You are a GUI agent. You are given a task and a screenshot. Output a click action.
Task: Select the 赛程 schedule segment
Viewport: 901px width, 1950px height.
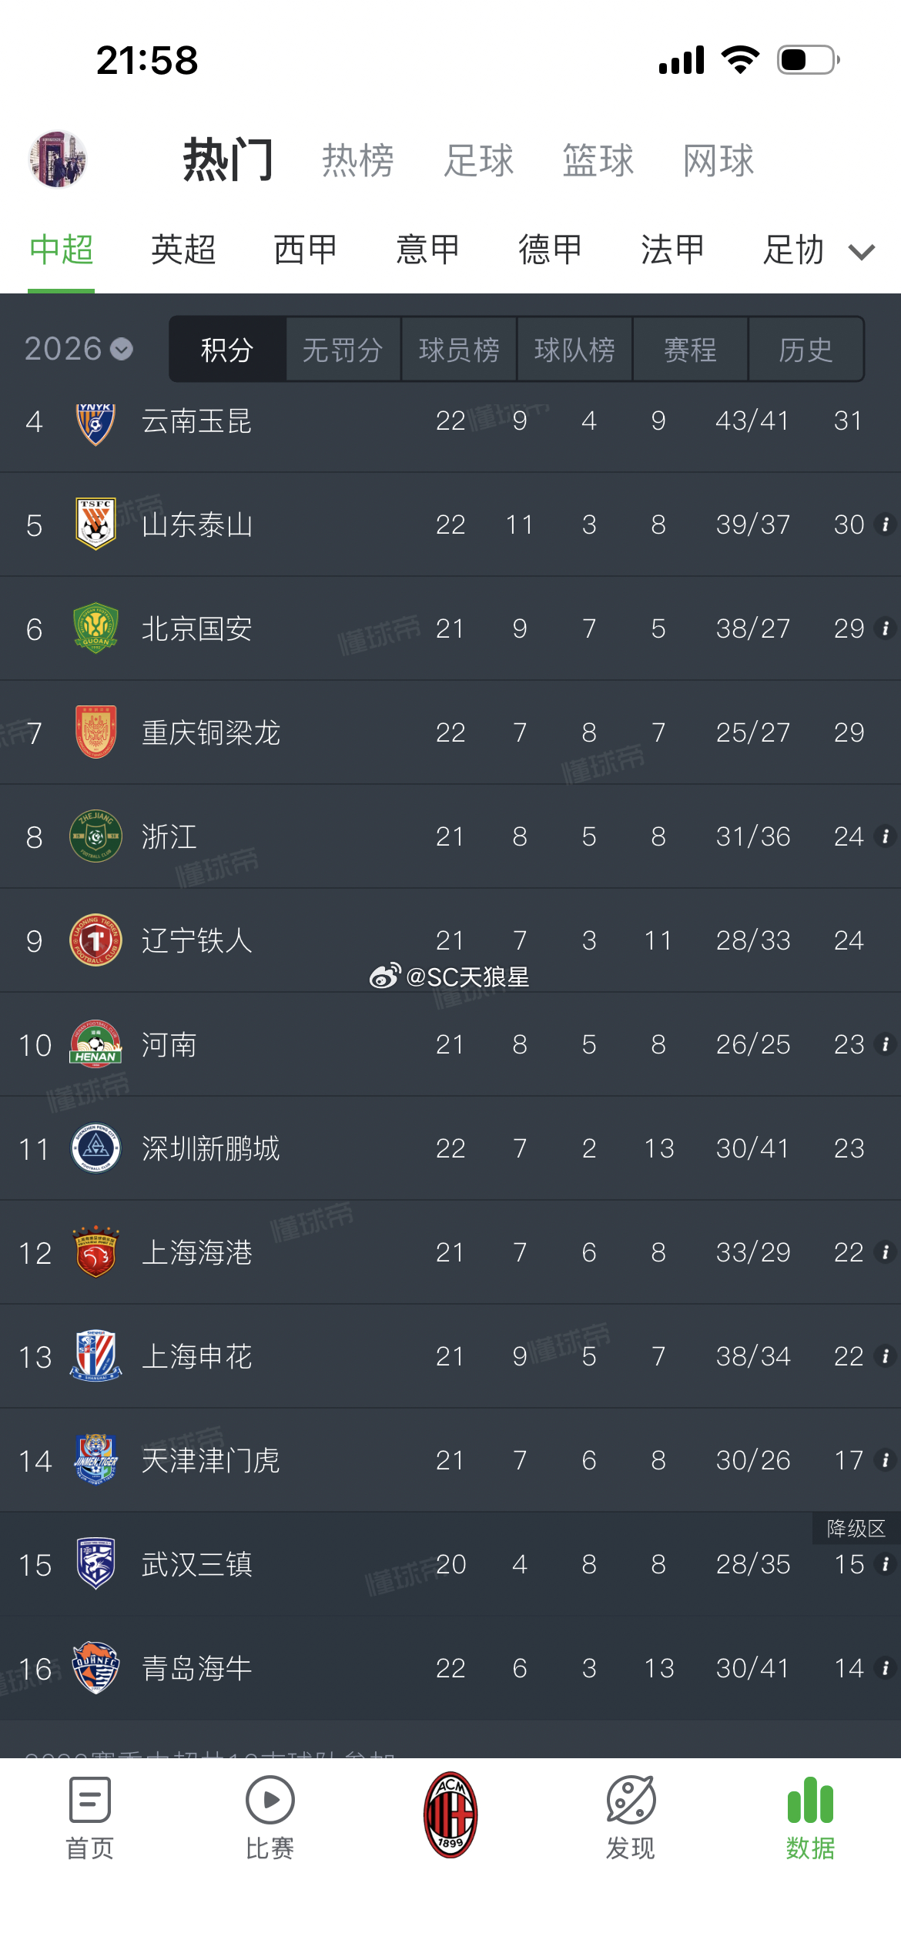point(691,350)
